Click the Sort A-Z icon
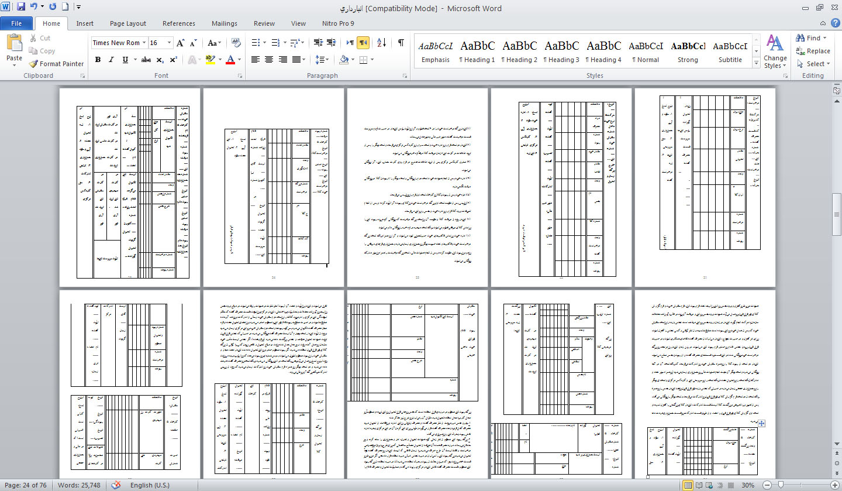 coord(381,43)
